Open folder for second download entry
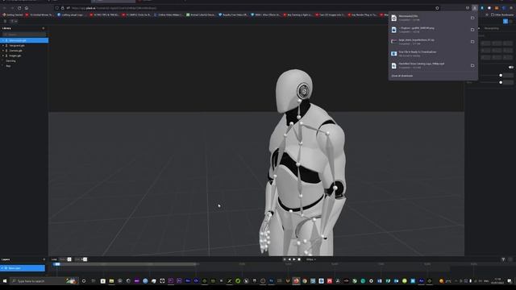 (x=472, y=30)
